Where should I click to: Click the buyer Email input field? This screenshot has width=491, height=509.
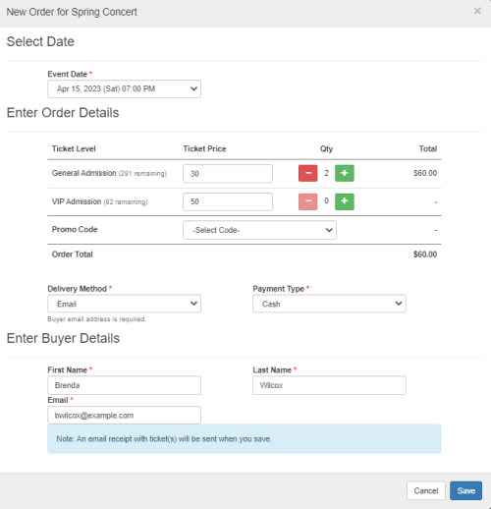[x=124, y=416]
